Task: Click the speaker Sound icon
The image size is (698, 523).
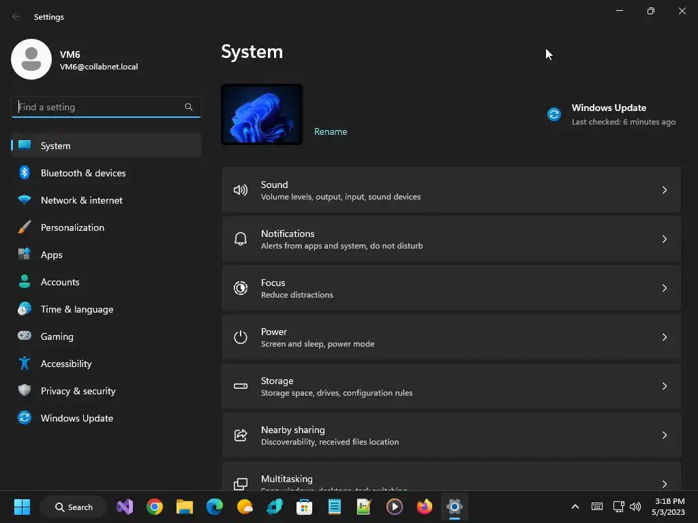Action: [241, 191]
